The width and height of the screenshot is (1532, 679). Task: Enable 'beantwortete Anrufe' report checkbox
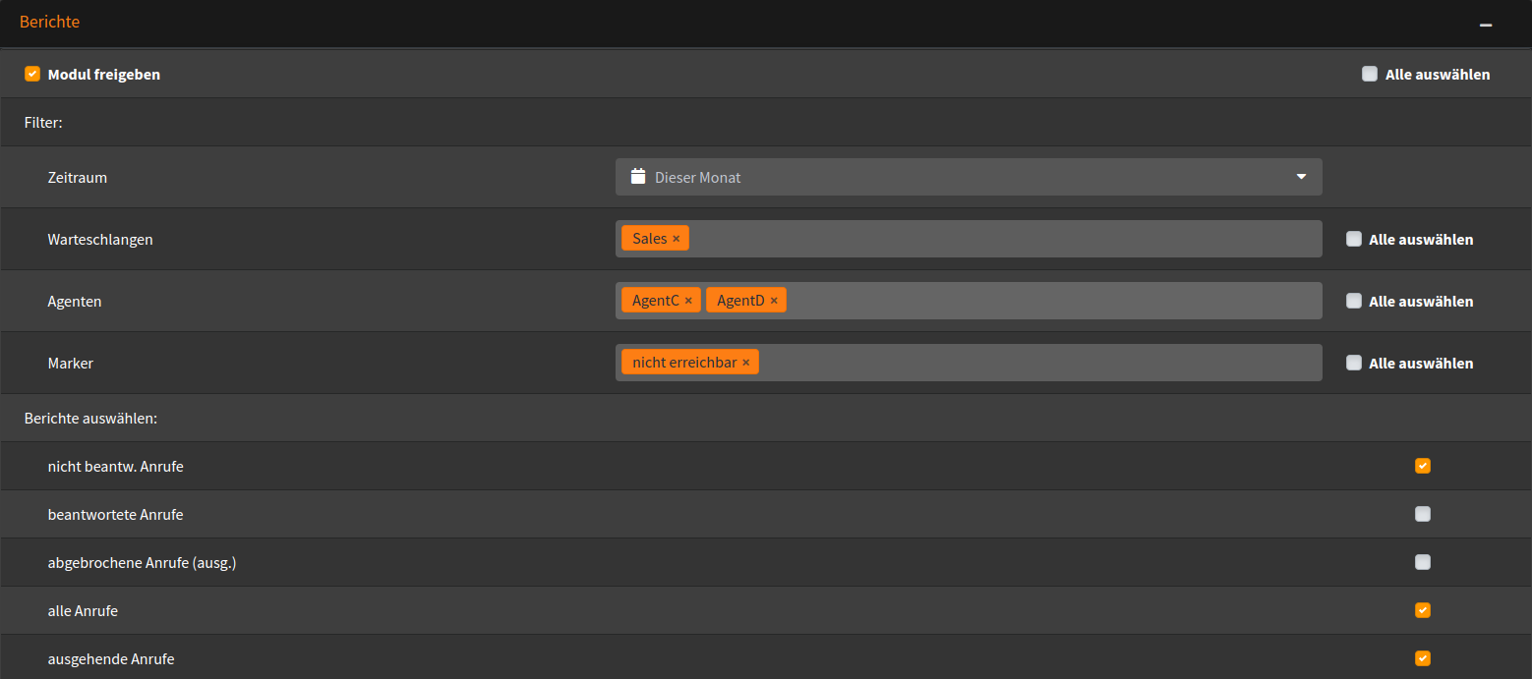(x=1423, y=514)
